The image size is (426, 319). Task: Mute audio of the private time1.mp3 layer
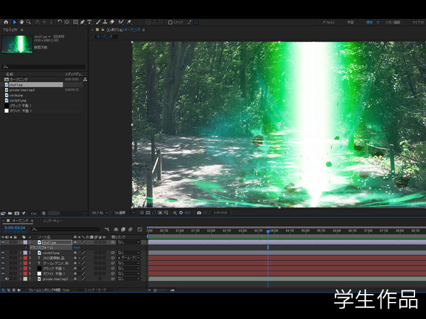click(7, 279)
